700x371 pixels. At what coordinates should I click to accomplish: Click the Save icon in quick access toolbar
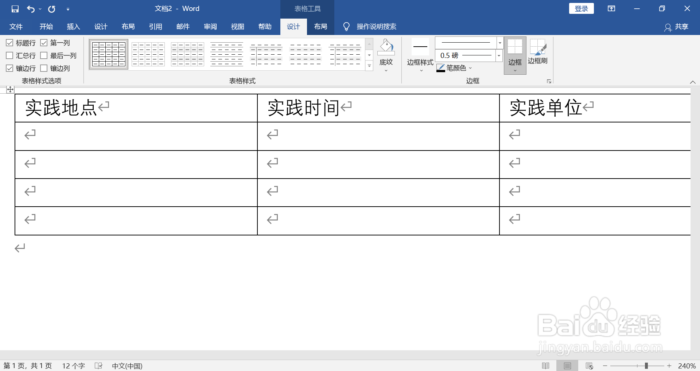coord(15,8)
